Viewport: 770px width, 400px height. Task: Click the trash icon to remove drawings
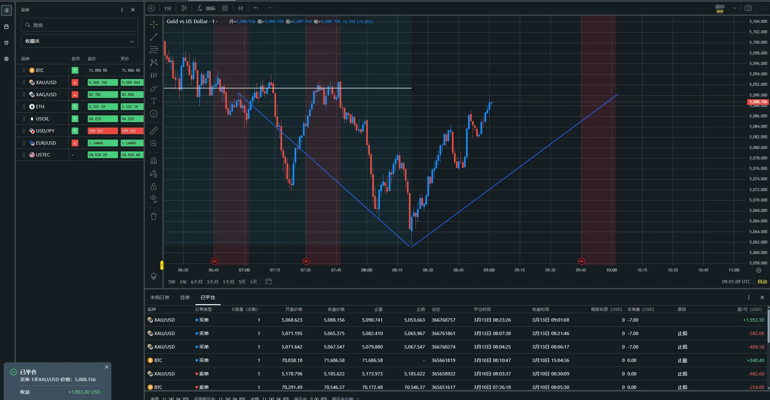(x=154, y=216)
